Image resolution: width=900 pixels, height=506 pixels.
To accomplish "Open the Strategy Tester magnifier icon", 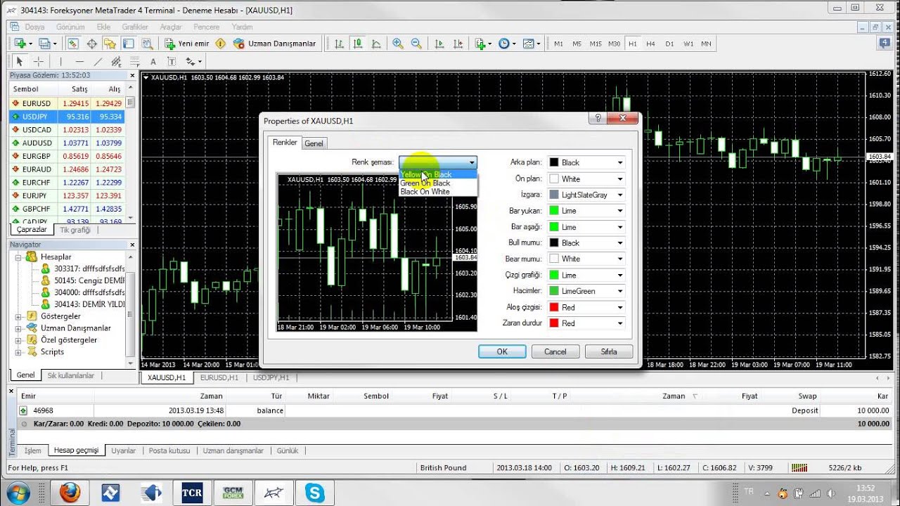I will 146,44.
